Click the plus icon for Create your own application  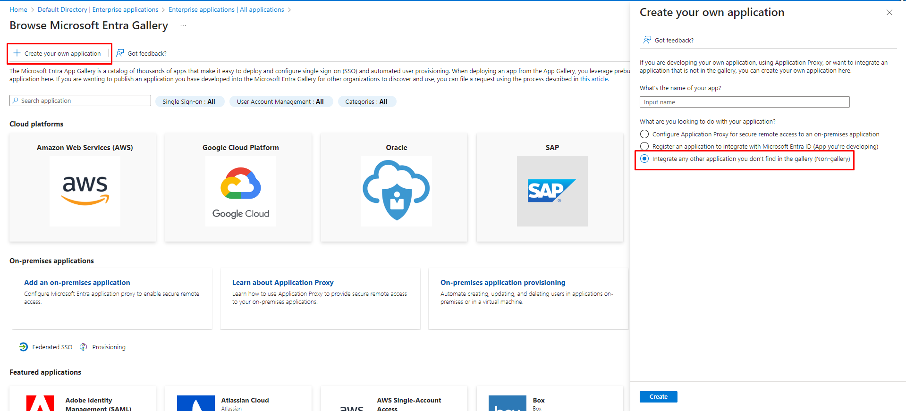tap(17, 53)
